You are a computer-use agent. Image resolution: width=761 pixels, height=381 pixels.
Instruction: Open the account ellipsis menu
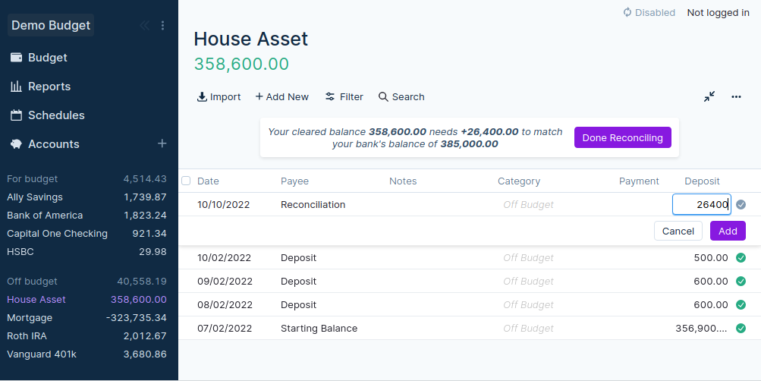(735, 97)
